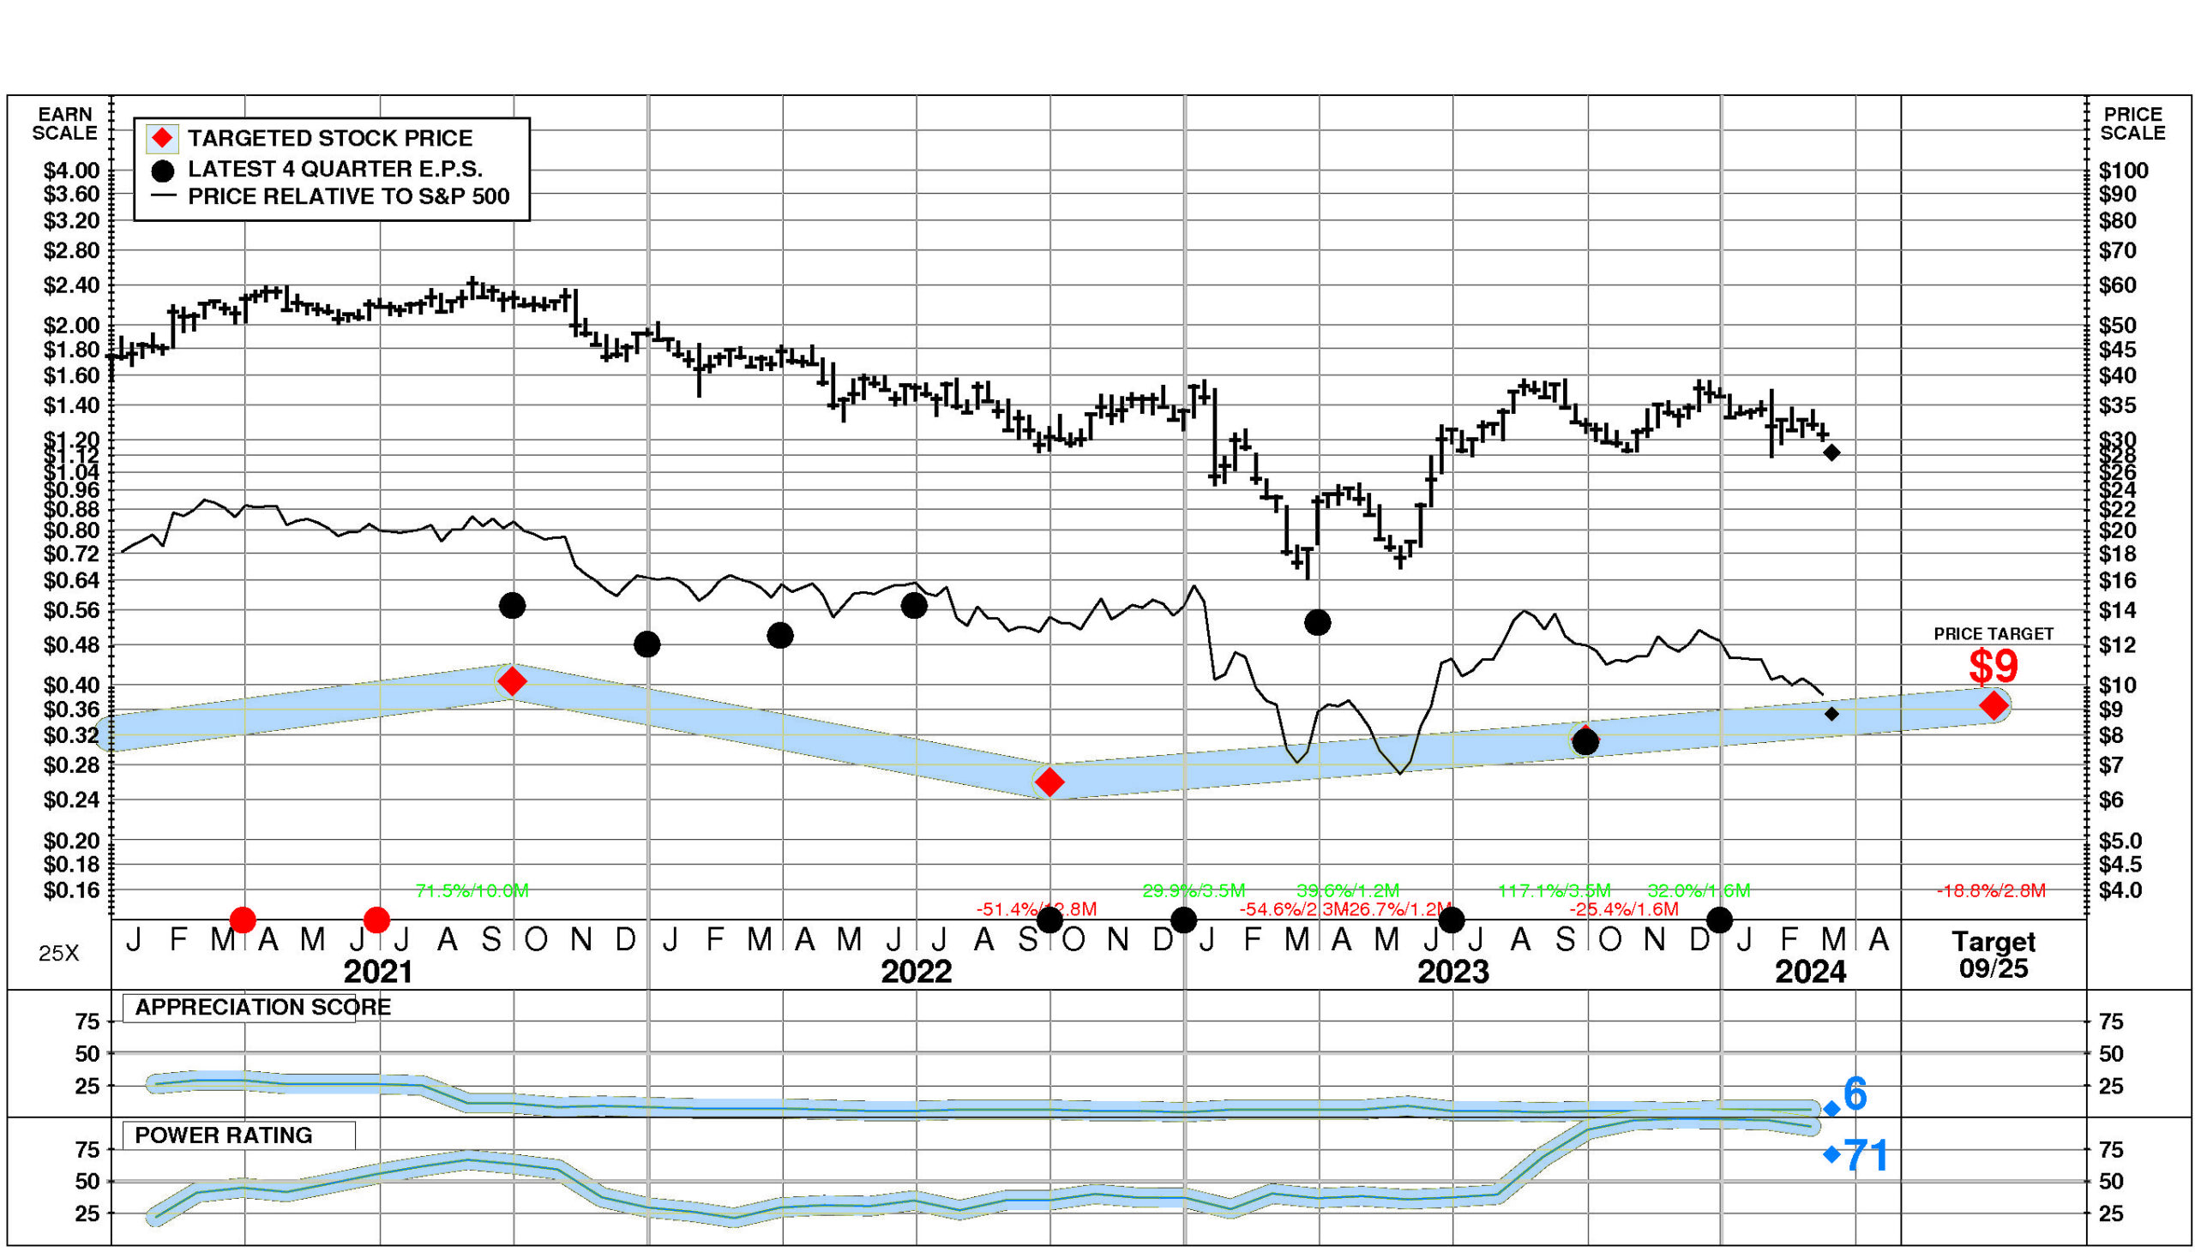2195x1252 pixels.
Task: Click the Target 09/25 label
Action: 1993,955
